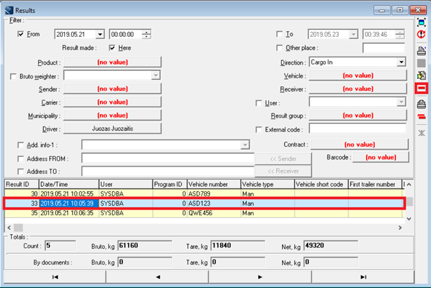Viewport: 431px width, 288px height.
Task: Select a Vehicle filter value
Action: coord(358,75)
